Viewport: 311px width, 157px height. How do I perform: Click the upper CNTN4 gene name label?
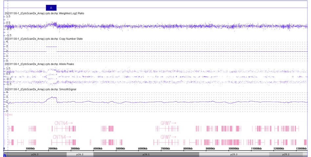(x=63, y=123)
